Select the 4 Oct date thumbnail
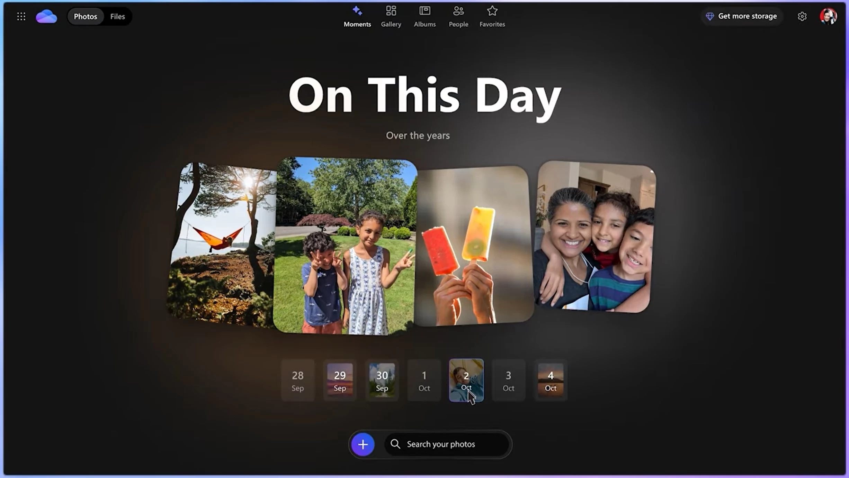The height and width of the screenshot is (478, 849). point(550,380)
